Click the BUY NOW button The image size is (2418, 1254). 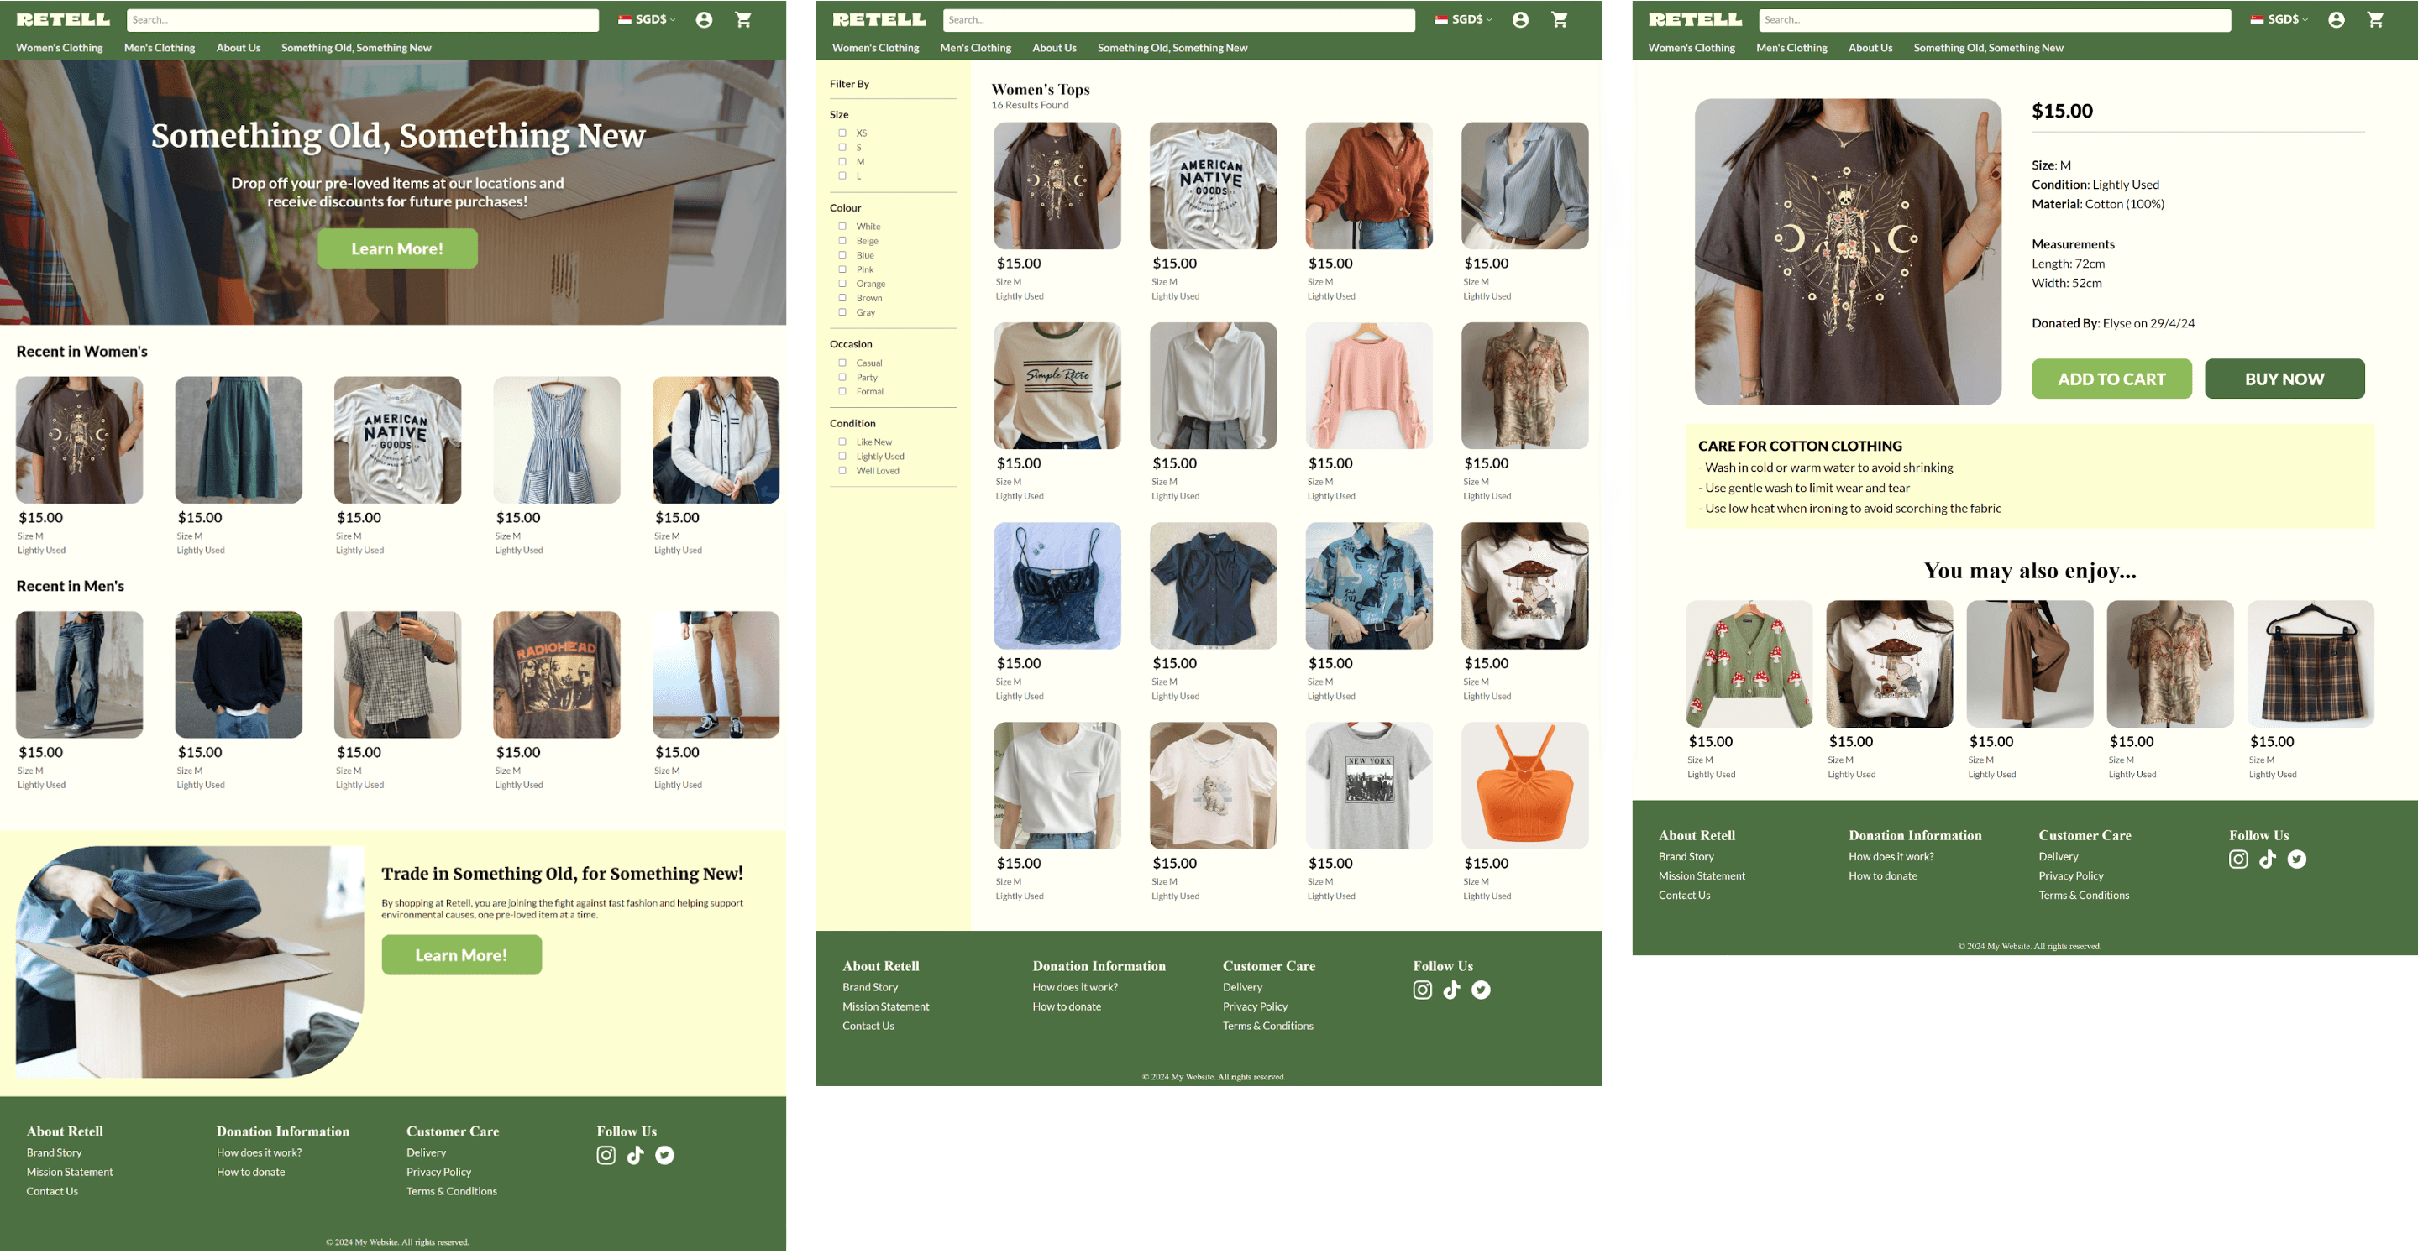point(2284,379)
